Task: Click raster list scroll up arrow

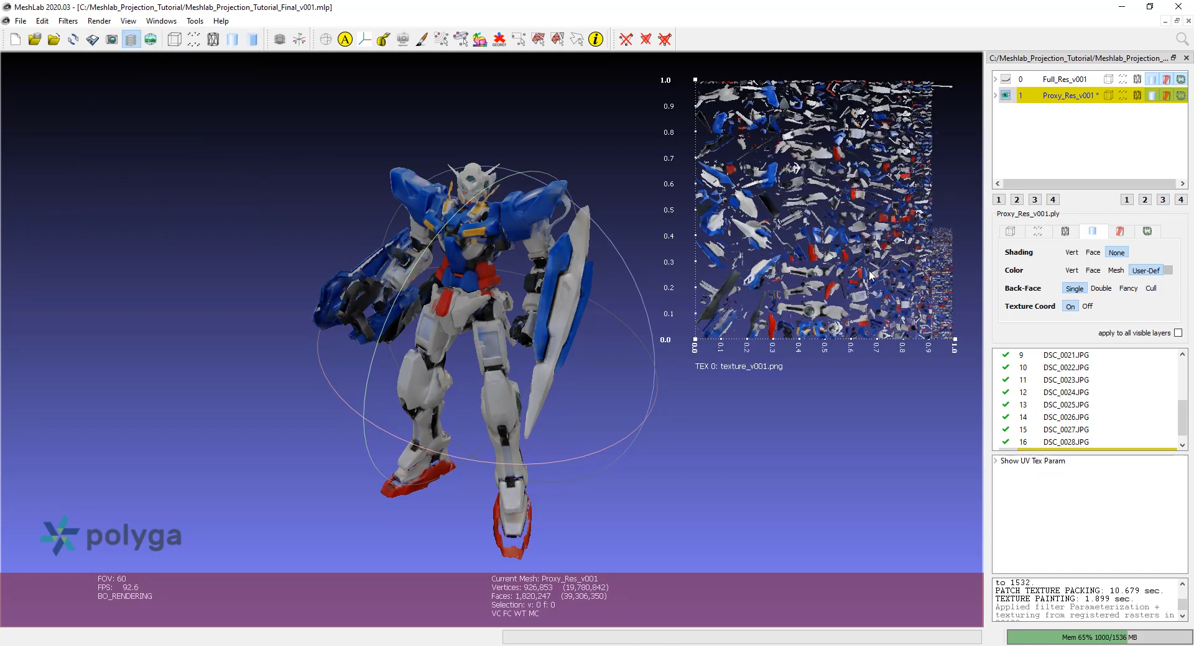Action: [1182, 354]
